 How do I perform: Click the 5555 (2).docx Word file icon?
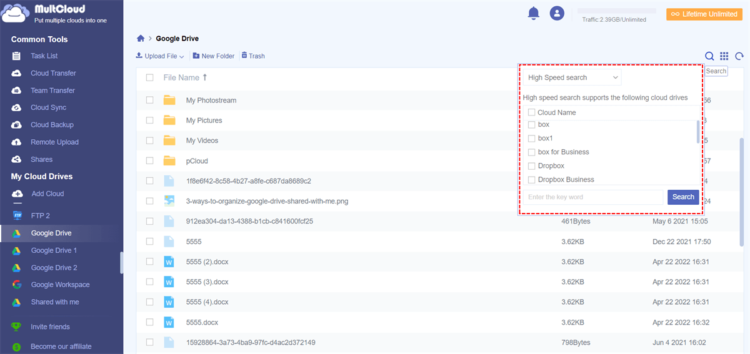point(169,262)
